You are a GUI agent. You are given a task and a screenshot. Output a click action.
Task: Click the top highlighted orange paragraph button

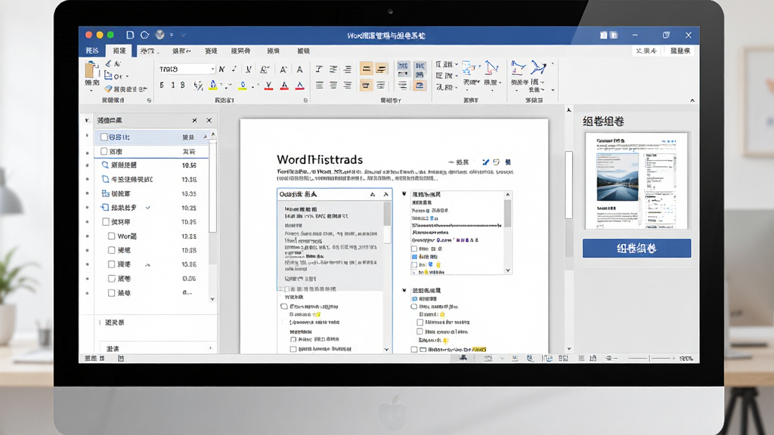tap(366, 69)
